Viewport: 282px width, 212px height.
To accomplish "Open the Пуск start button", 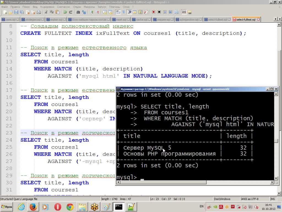I will coord(7,207).
